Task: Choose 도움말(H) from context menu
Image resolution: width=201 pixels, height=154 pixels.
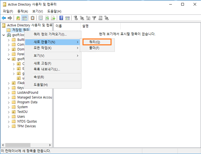Action: tap(53, 85)
